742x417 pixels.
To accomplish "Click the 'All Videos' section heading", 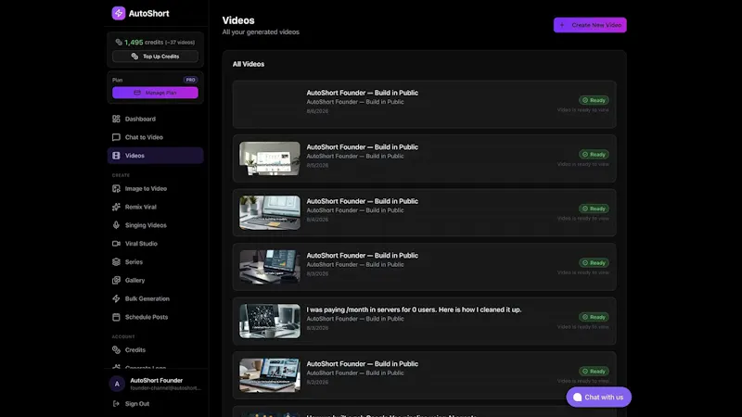I will point(249,64).
